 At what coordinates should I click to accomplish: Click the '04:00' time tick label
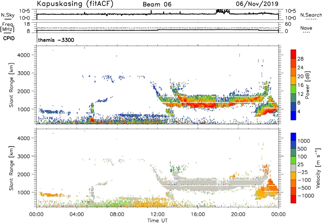(x=77, y=215)
